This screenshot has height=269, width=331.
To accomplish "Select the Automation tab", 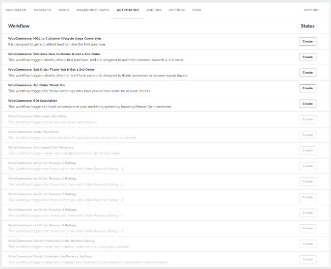I will (x=128, y=10).
